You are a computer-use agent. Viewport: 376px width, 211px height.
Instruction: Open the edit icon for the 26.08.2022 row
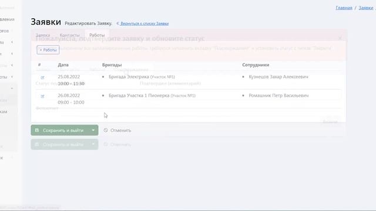42,96
